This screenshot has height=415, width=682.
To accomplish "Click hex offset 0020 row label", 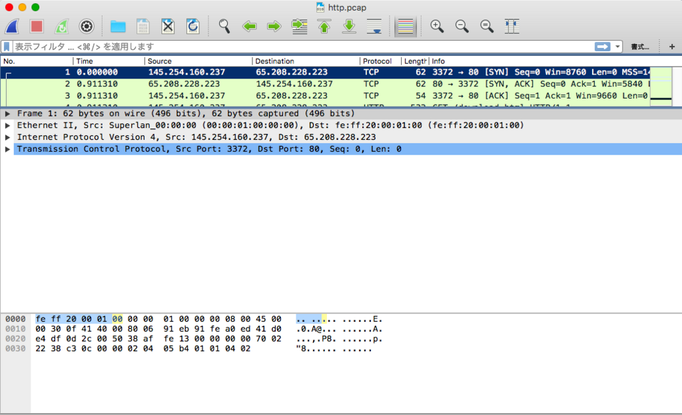I will (16, 338).
